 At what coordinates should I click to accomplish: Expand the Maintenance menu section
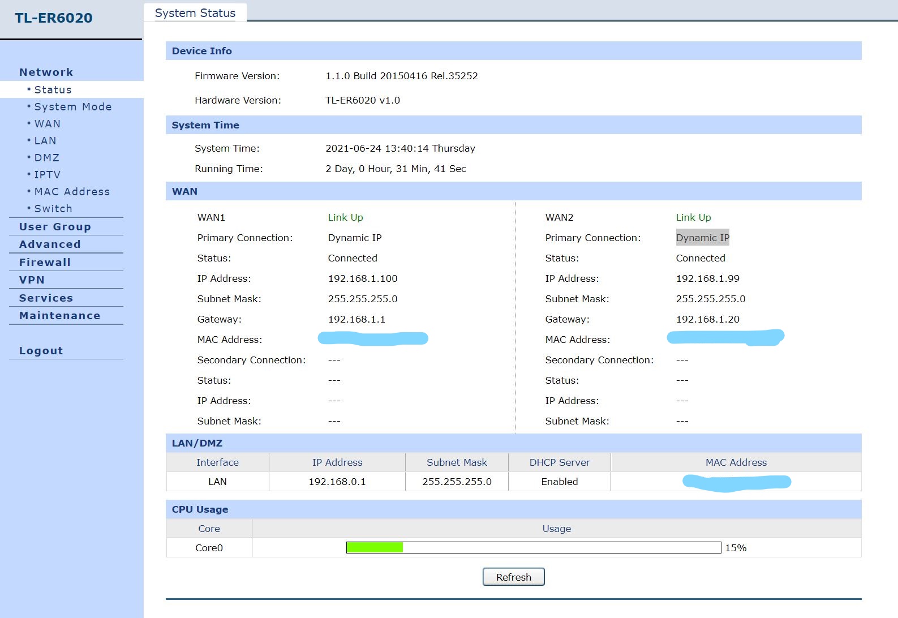(x=59, y=316)
